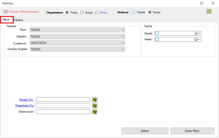Select the Todos organismos radio button
The width and height of the screenshot is (219, 138).
point(67,12)
